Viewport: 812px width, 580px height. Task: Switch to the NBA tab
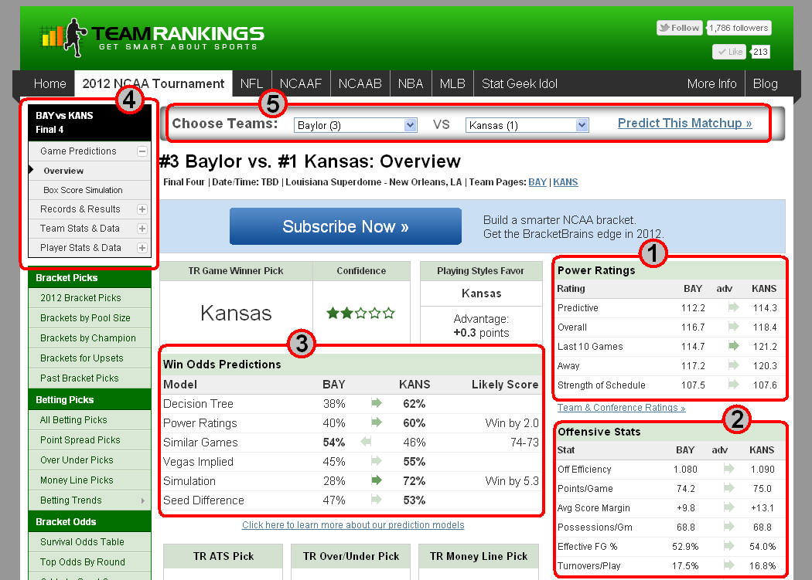pos(411,83)
